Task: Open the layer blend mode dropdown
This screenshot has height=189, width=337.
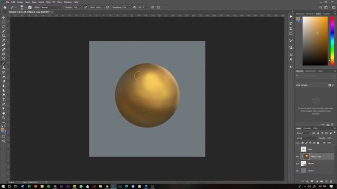Action: pos(306,138)
